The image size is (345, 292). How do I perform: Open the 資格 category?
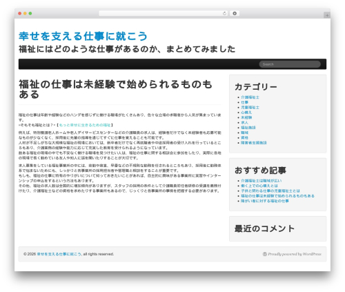pos(244,138)
